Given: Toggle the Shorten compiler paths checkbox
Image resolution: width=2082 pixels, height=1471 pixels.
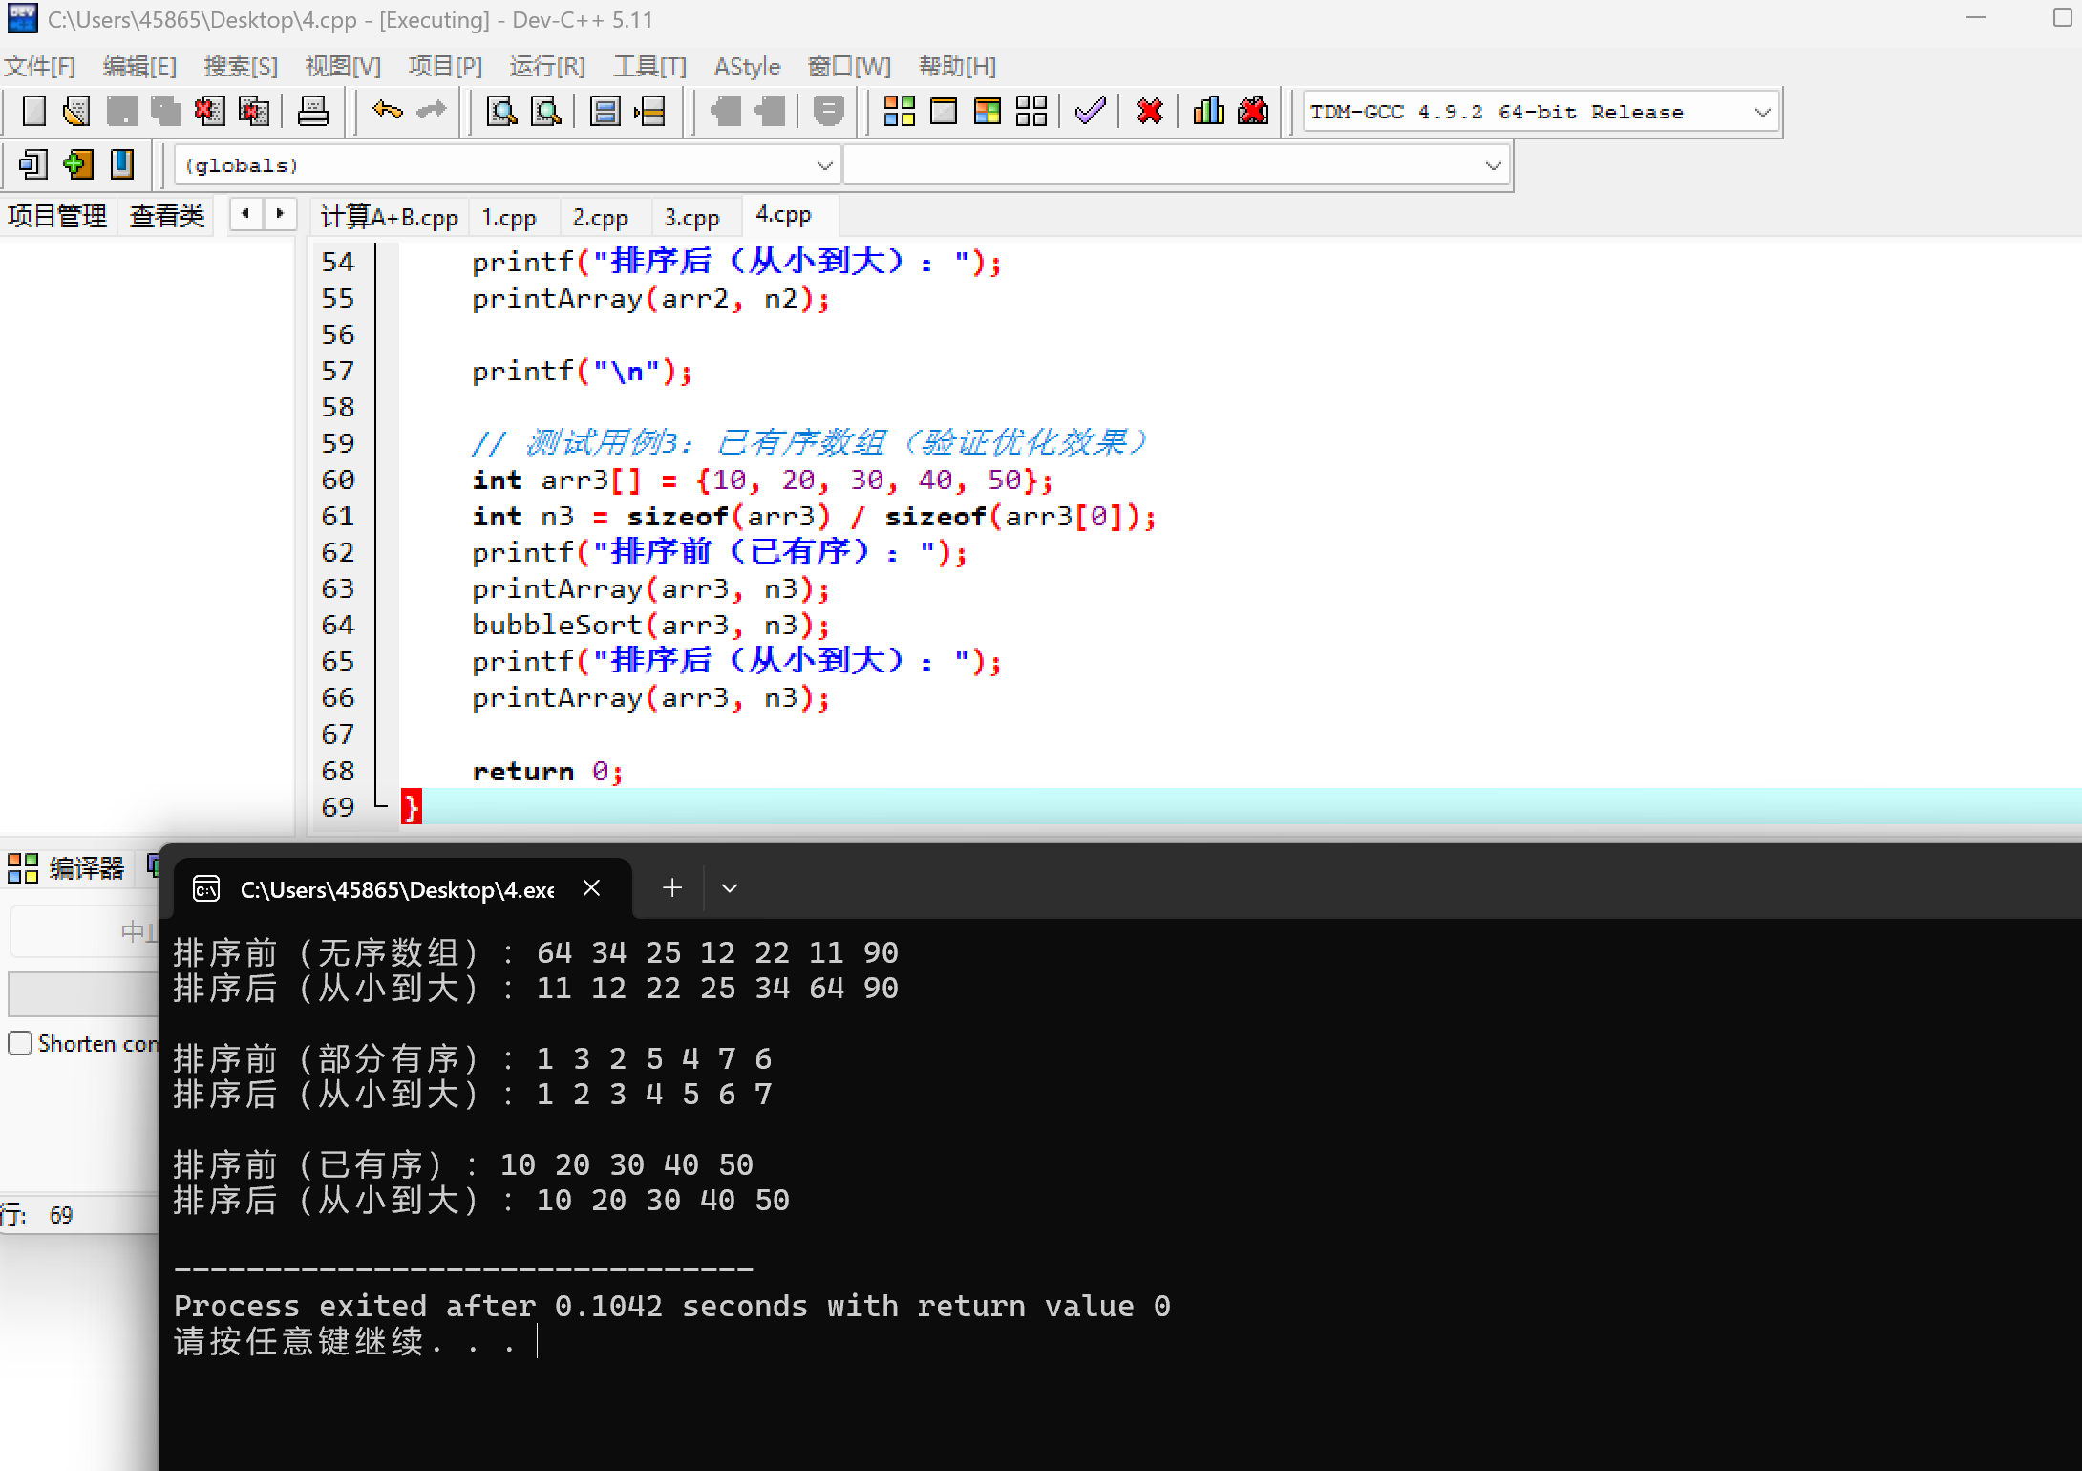Looking at the screenshot, I should pos(20,1043).
